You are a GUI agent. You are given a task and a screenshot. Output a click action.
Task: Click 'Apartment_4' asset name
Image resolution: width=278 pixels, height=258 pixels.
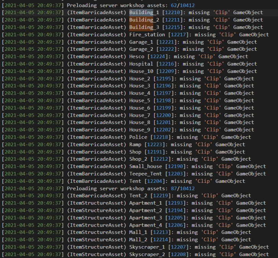coord(146,225)
